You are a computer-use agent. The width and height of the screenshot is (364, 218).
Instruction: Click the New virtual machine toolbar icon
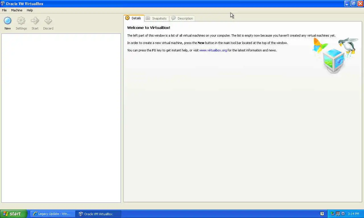click(8, 21)
